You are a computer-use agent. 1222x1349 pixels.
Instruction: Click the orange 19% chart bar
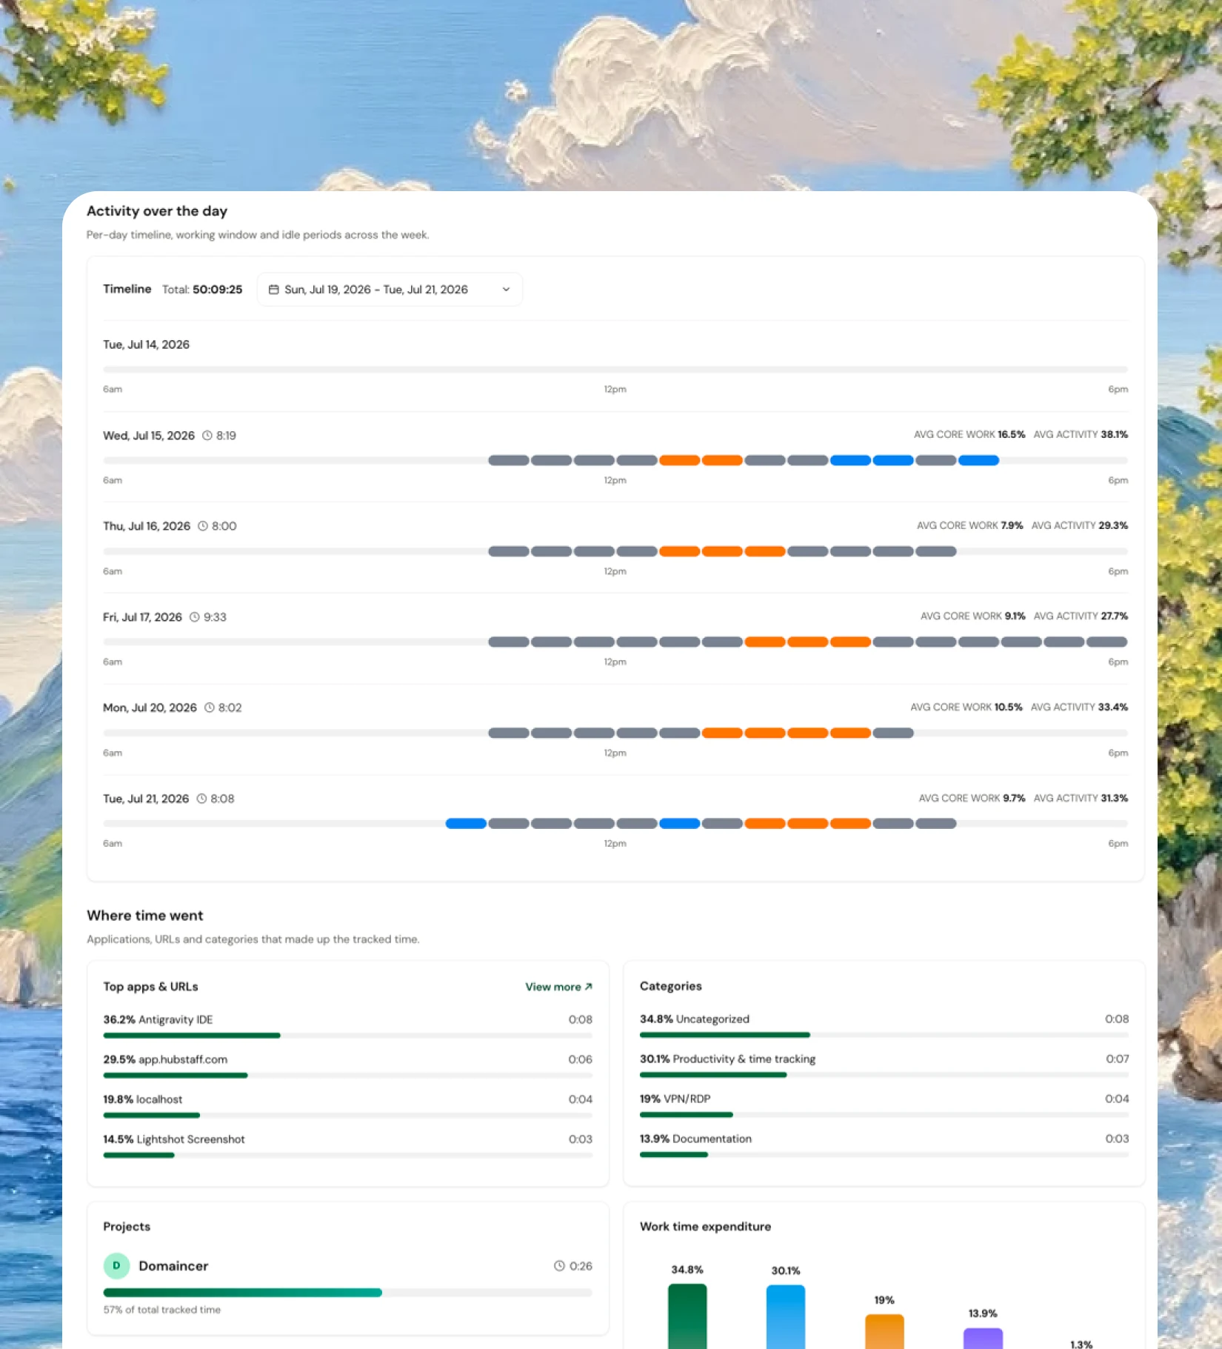884,1332
